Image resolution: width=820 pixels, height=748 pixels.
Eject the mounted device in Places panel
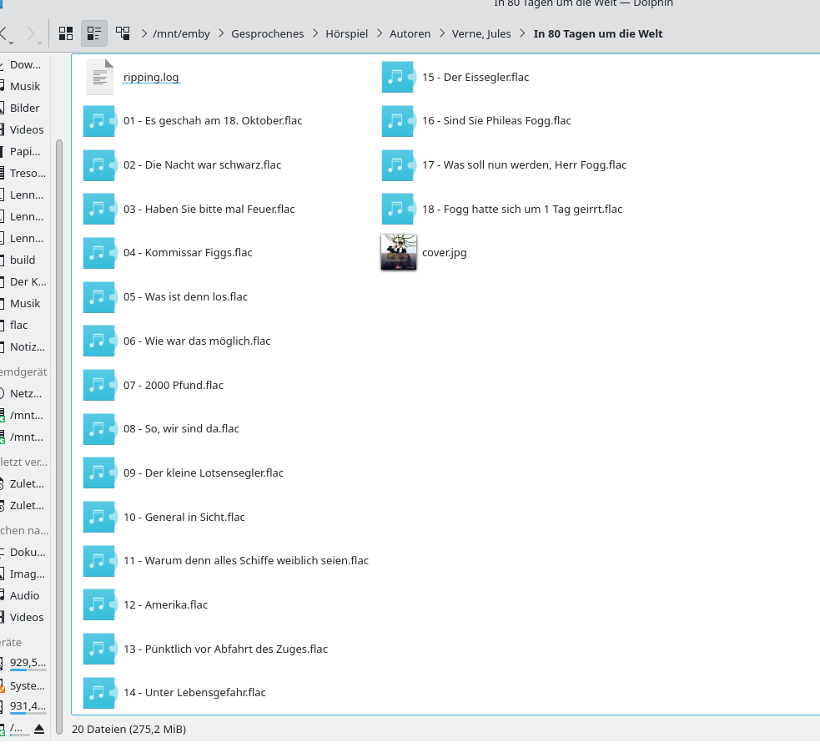click(x=39, y=729)
